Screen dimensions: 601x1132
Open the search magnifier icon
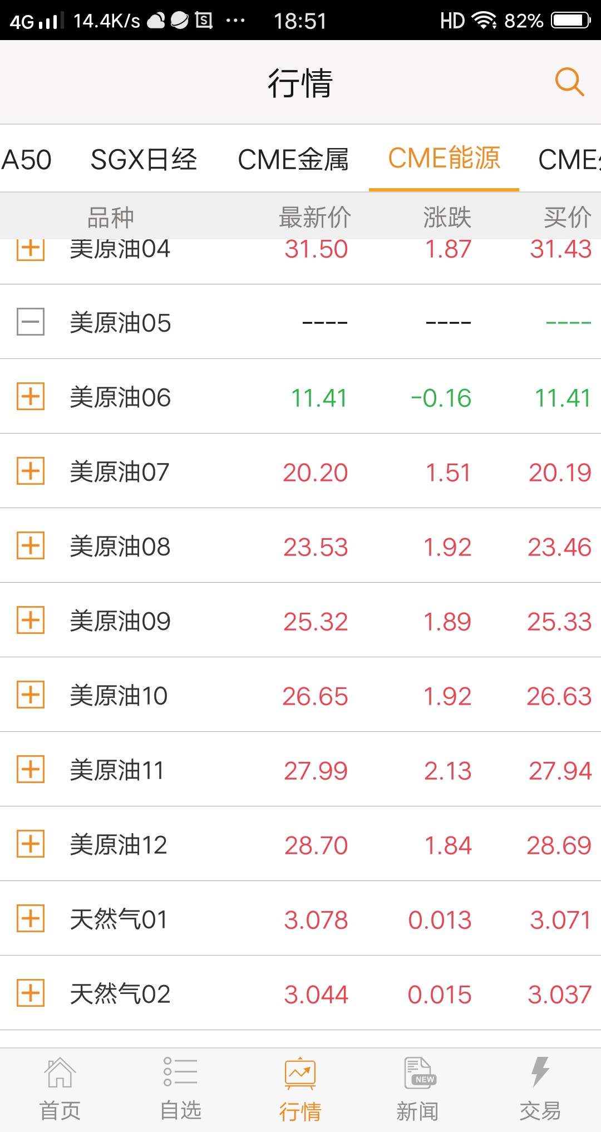pyautogui.click(x=569, y=82)
